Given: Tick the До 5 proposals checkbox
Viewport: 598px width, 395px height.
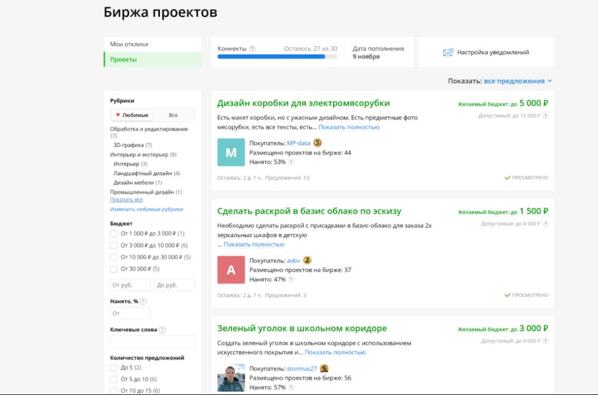Looking at the screenshot, I should (114, 368).
